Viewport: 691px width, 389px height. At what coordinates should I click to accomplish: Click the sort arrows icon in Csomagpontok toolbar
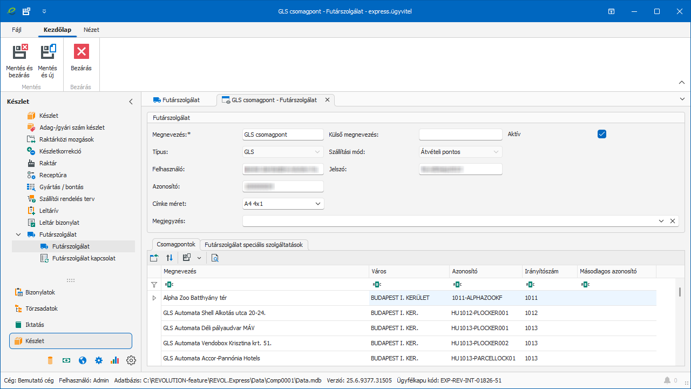(x=170, y=258)
